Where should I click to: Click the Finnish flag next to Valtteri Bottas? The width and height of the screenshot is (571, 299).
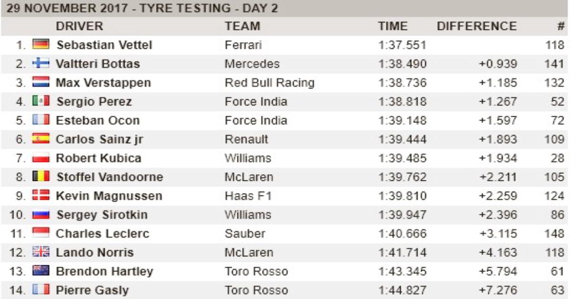click(x=40, y=64)
